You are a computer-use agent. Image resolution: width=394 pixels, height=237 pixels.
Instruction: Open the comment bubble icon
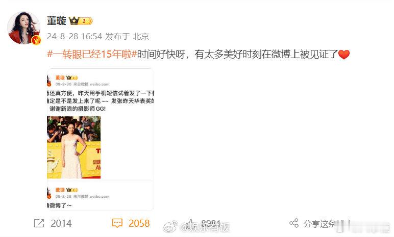[x=117, y=223]
